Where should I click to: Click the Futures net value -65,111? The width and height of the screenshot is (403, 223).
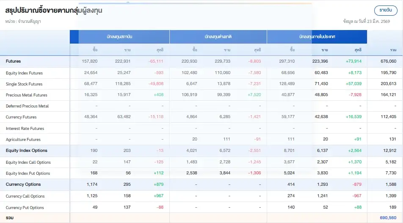(x=156, y=61)
